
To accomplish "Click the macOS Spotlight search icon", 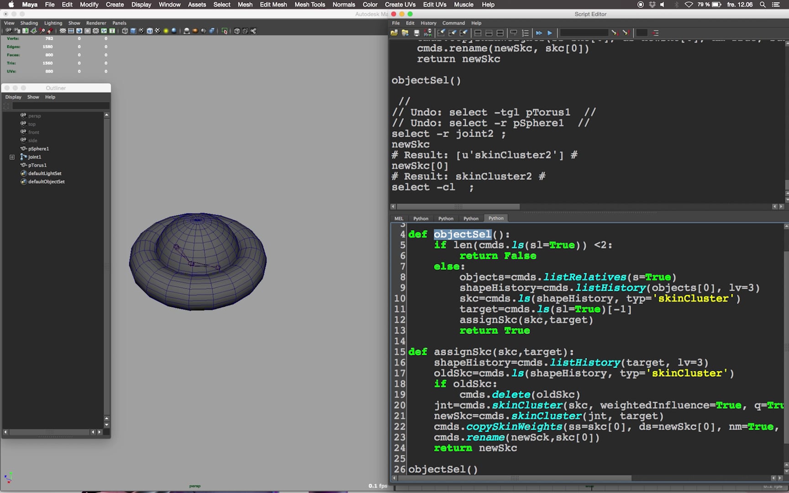I will click(763, 5).
